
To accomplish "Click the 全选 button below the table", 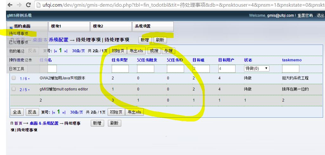I will [17, 112].
